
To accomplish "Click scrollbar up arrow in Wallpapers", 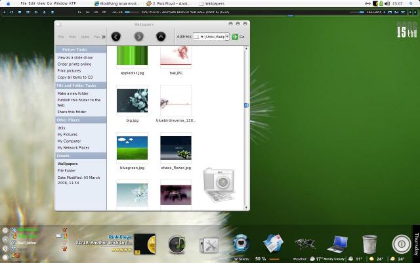I will click(x=246, y=49).
